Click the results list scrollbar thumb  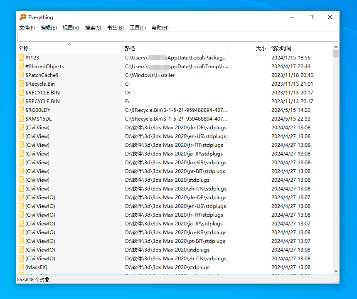[x=336, y=54]
